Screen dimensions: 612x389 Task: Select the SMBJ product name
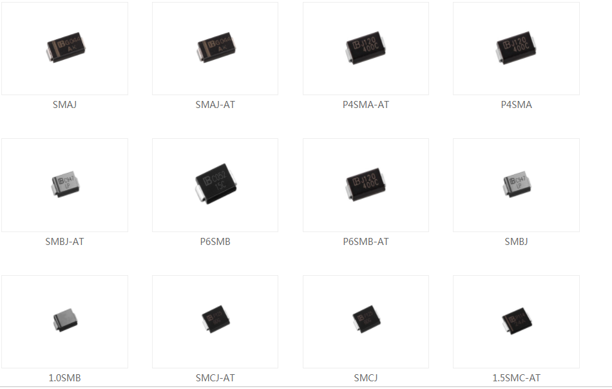click(x=516, y=242)
